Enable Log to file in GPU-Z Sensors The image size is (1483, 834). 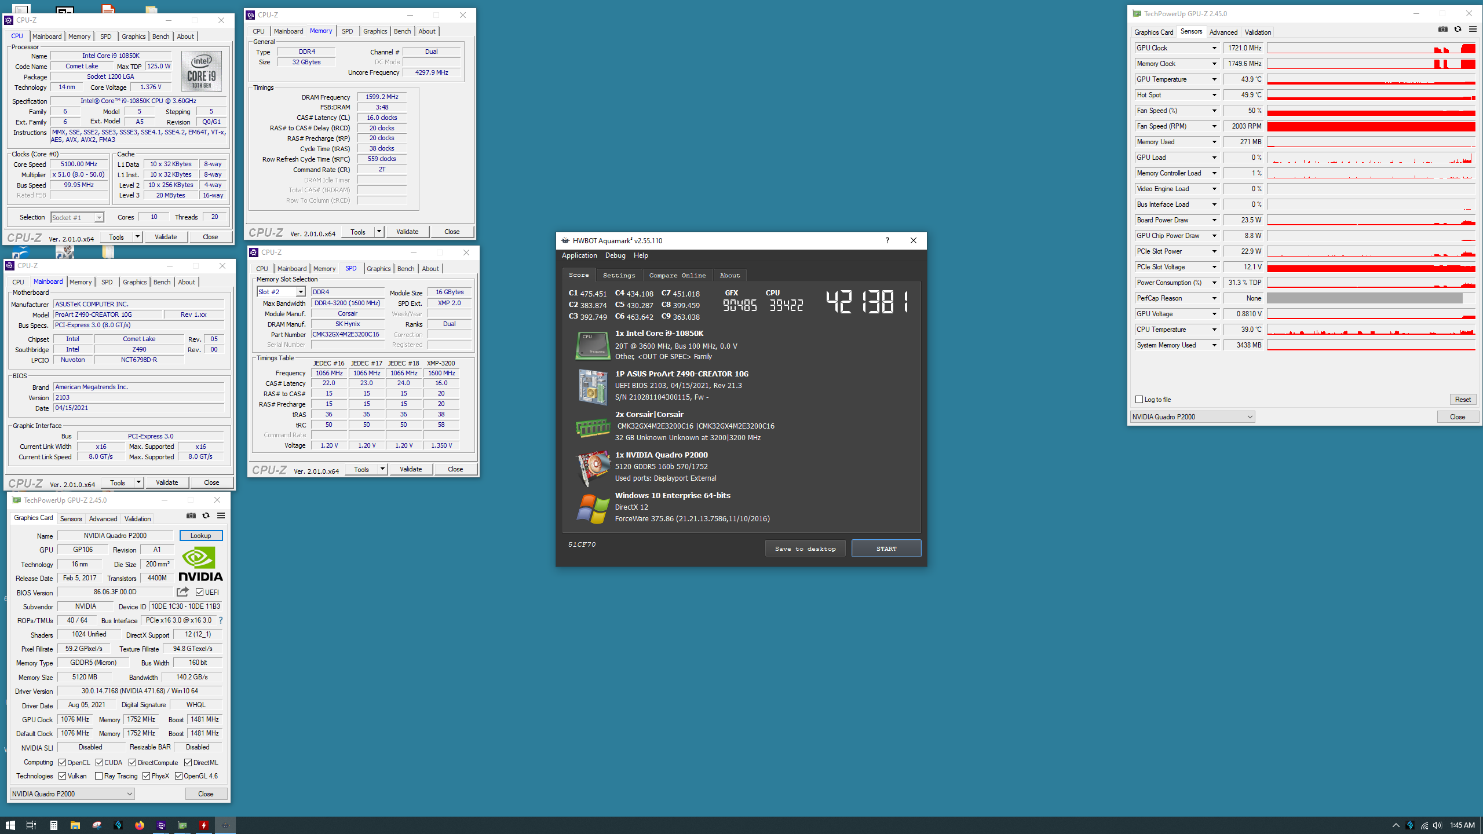[x=1139, y=400]
